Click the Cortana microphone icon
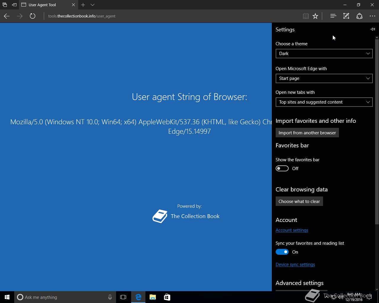Viewport: 379px width, 303px height. [x=110, y=297]
